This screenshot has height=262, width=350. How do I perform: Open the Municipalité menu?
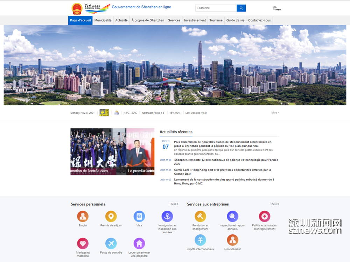(x=103, y=20)
